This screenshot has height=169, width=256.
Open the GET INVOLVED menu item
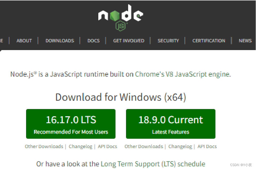tap(129, 40)
